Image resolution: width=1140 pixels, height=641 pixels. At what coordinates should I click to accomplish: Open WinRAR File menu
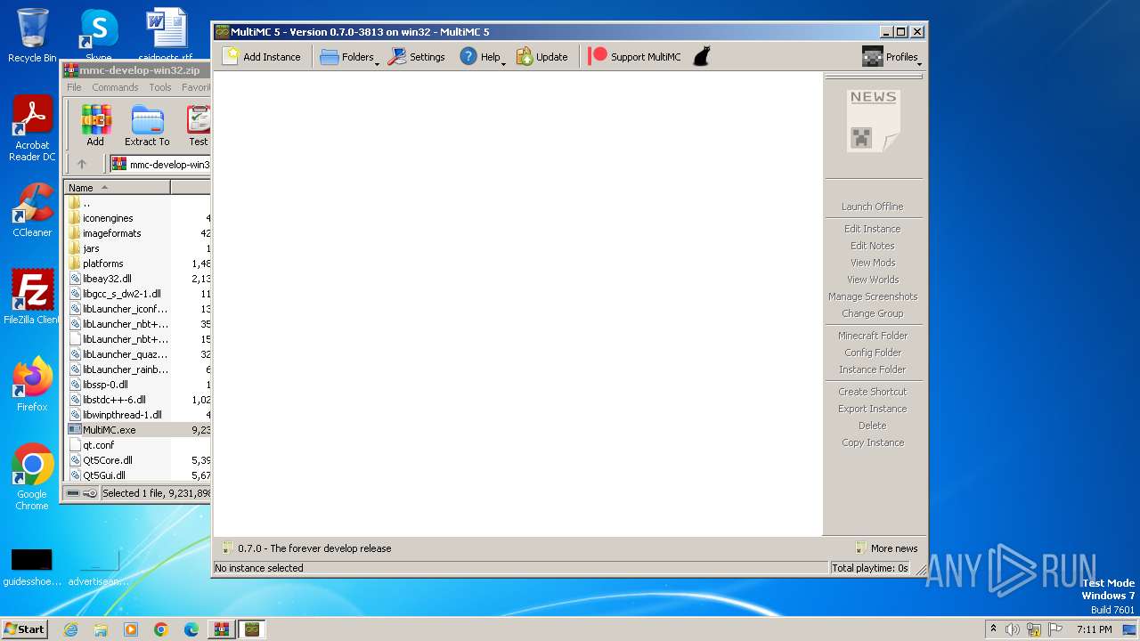pyautogui.click(x=74, y=87)
